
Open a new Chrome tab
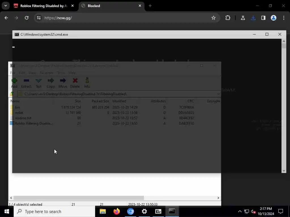[150, 6]
